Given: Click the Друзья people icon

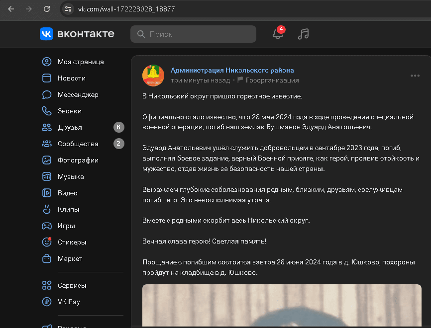Looking at the screenshot, I should [x=47, y=127].
